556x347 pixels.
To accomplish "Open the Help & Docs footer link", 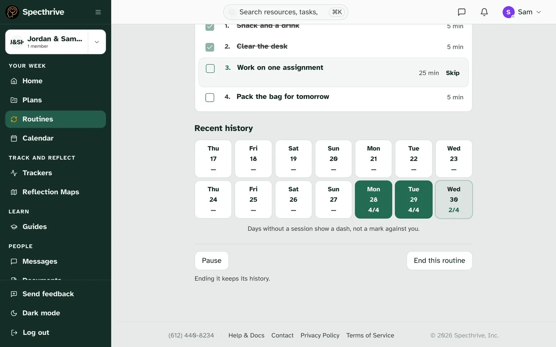I will pyautogui.click(x=246, y=335).
